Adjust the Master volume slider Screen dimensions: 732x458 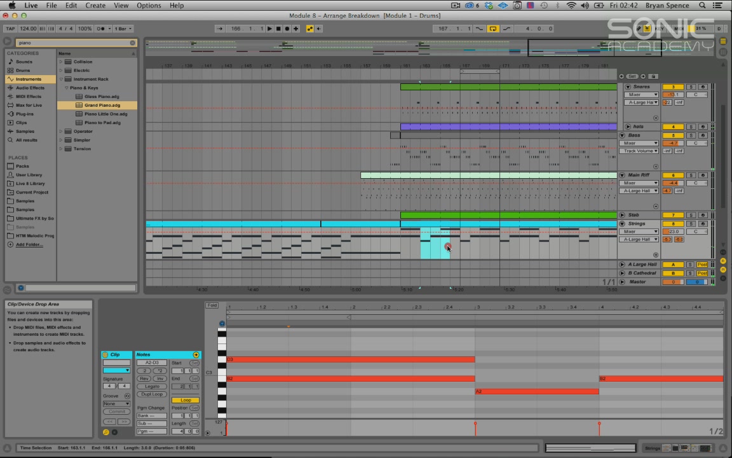click(673, 282)
